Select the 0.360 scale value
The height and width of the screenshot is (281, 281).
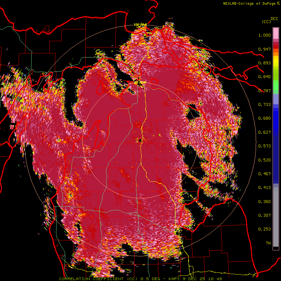(264, 202)
